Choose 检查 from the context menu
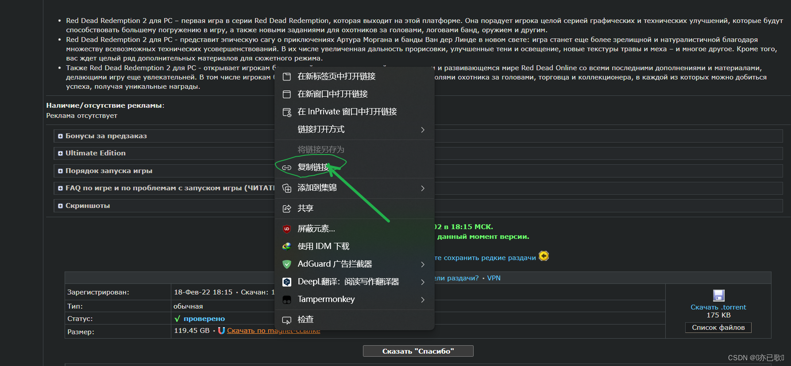791x366 pixels. [355, 319]
